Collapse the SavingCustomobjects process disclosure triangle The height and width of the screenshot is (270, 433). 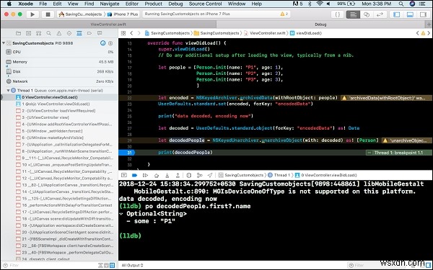click(4, 43)
